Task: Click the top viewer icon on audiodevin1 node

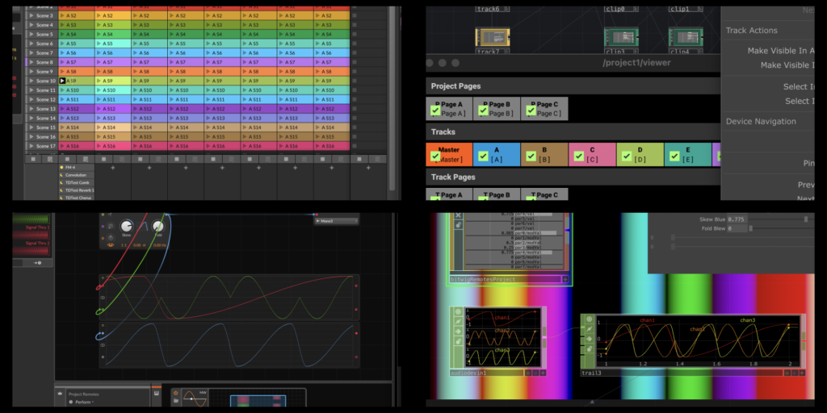Action: [458, 312]
